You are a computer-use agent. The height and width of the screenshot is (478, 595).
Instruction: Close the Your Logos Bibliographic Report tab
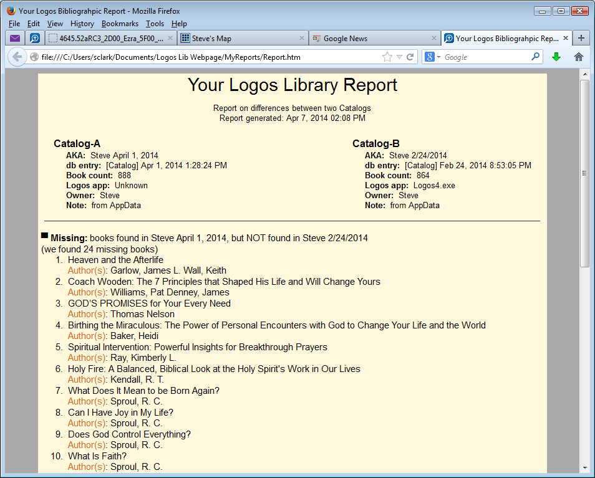point(566,38)
